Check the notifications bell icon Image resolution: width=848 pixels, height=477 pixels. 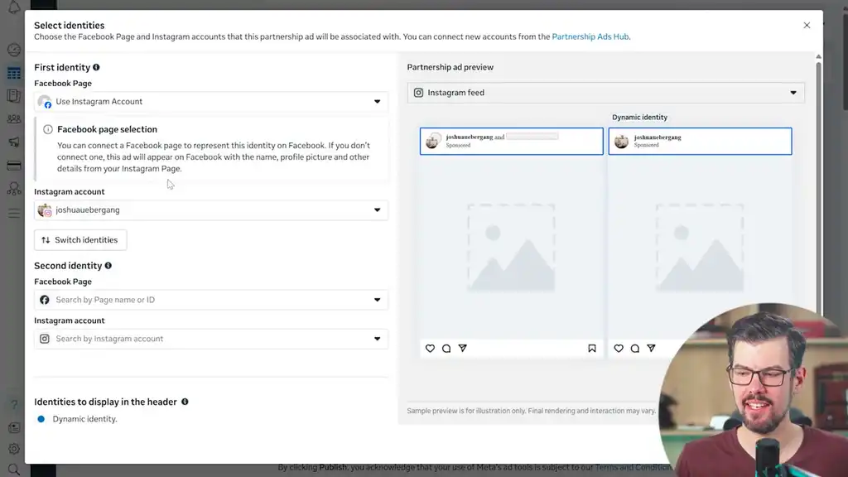(x=13, y=8)
